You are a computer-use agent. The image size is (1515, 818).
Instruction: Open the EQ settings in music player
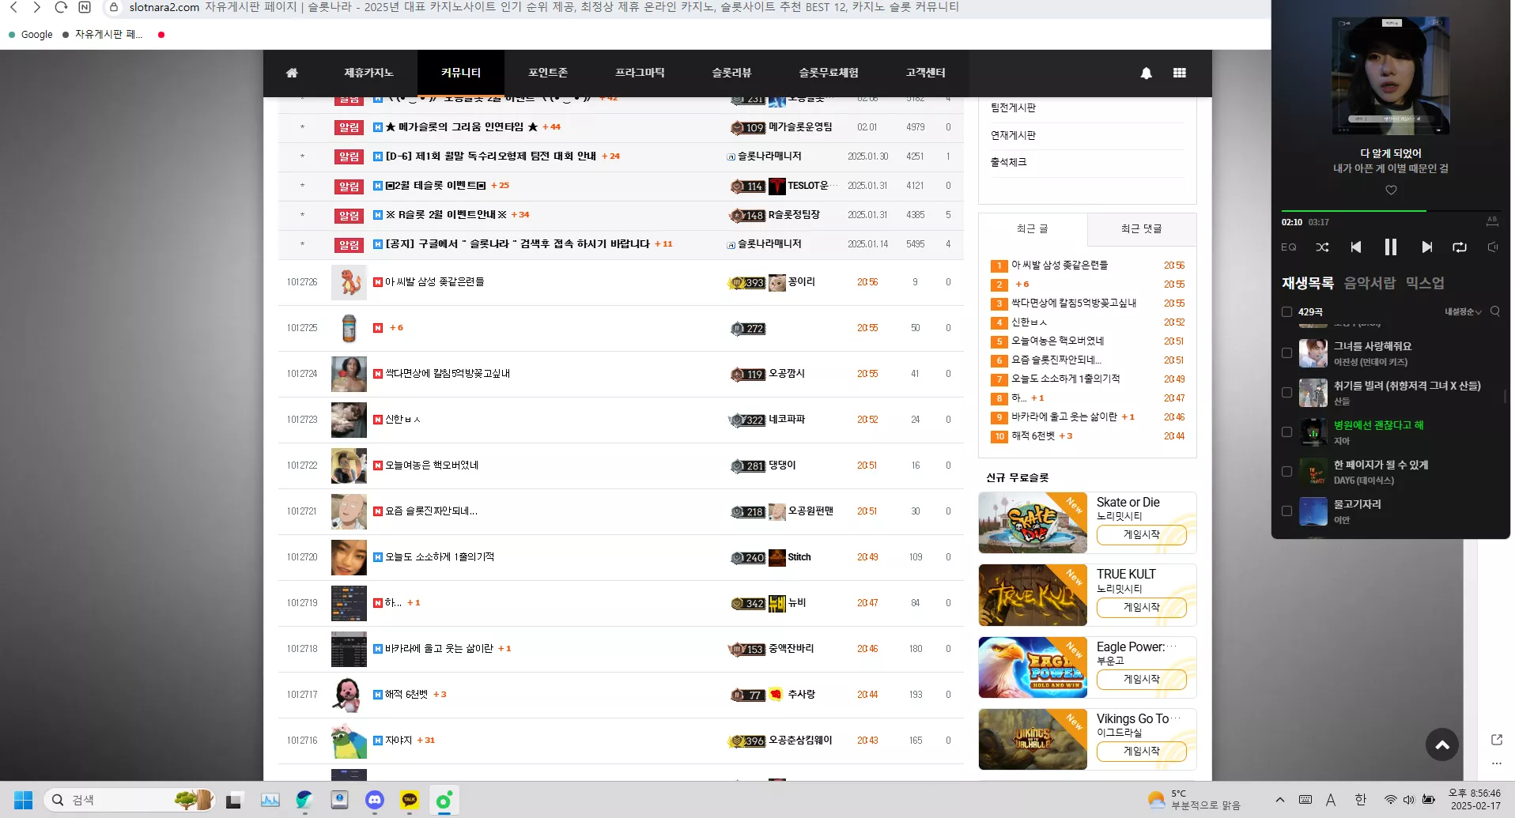coord(1289,247)
